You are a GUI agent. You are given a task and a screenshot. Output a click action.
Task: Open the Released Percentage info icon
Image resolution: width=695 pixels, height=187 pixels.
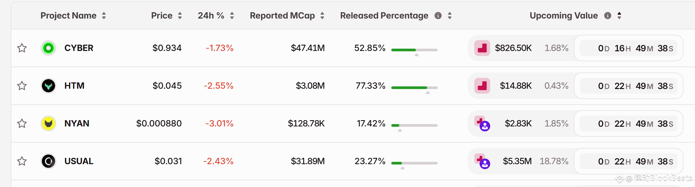(438, 16)
